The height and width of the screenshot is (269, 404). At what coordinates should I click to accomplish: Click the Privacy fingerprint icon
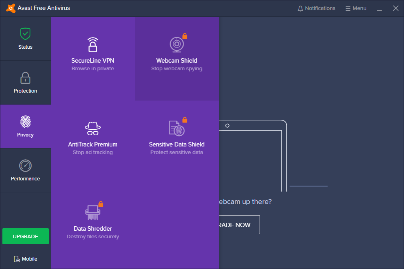tap(25, 122)
